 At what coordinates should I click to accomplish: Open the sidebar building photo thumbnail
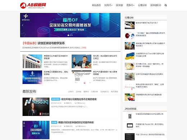click(x=130, y=46)
